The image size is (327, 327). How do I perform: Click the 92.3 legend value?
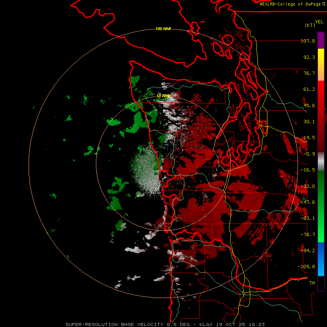point(309,57)
